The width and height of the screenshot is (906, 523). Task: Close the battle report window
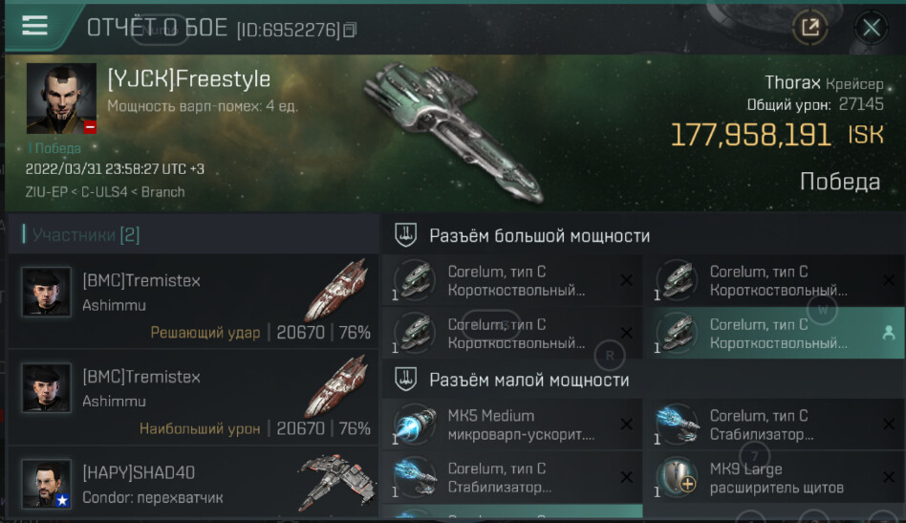[872, 27]
